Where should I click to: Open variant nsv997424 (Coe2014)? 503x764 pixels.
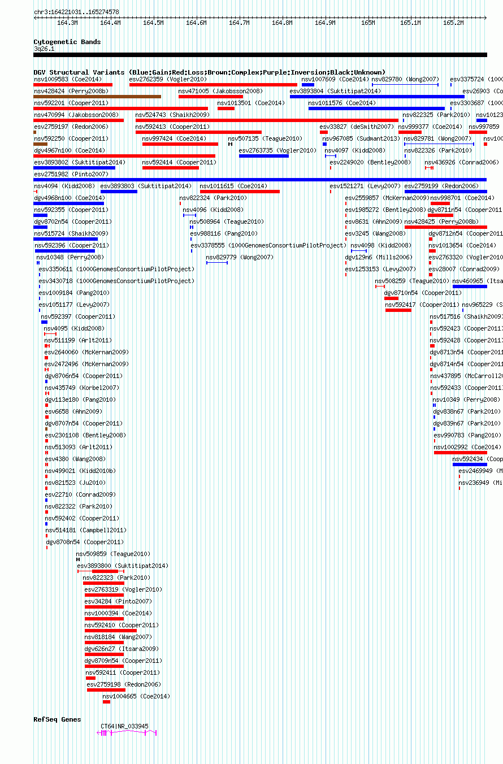[174, 138]
